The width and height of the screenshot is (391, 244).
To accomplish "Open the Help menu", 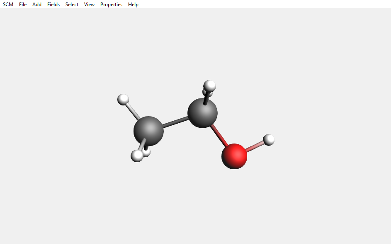I will click(x=133, y=5).
